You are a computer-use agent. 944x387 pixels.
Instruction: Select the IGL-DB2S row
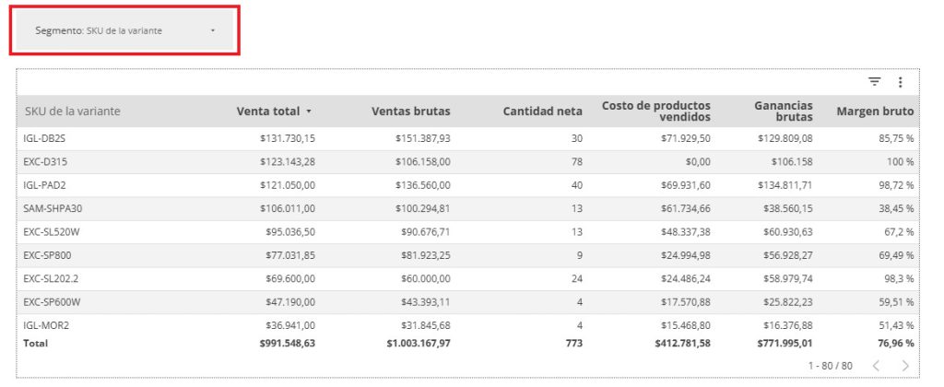467,138
